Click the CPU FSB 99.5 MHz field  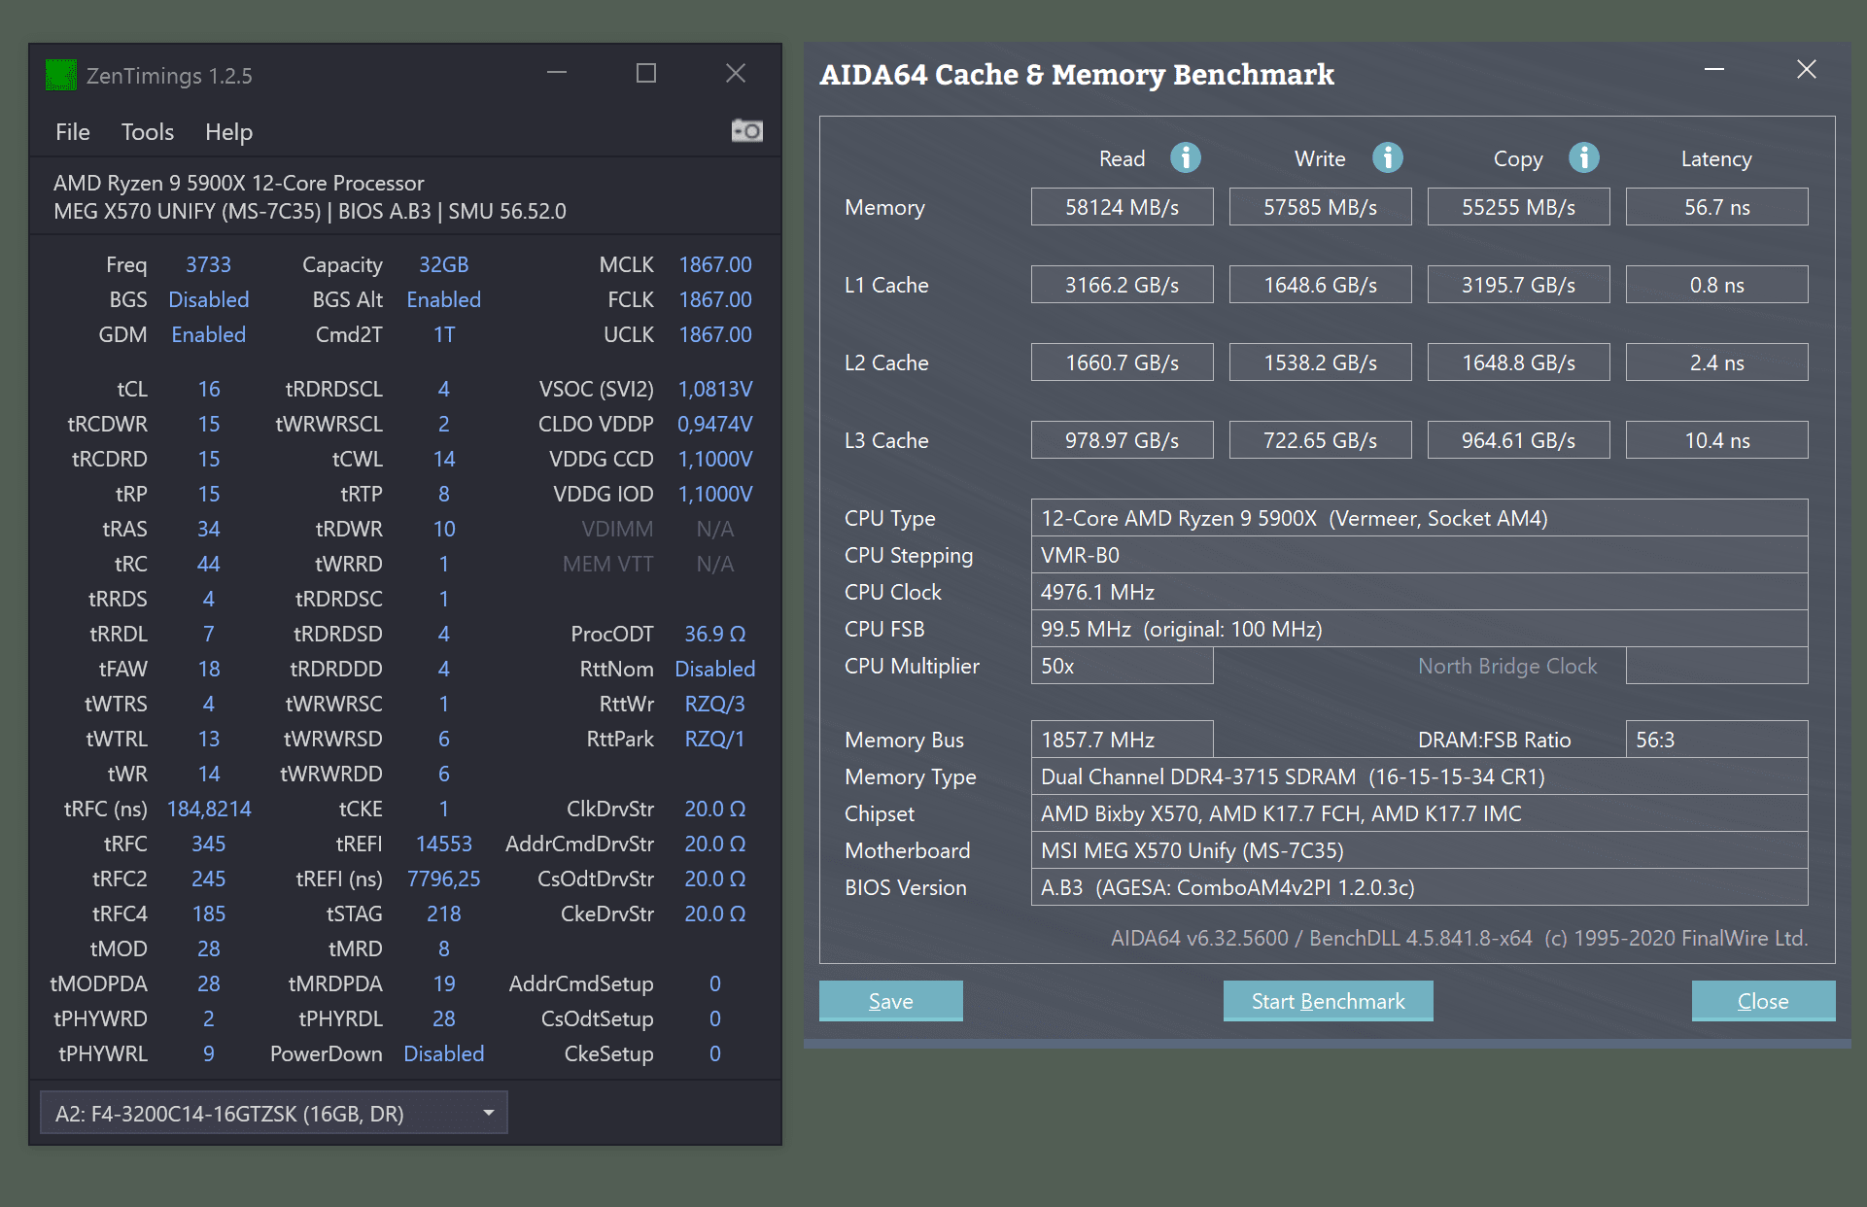click(x=1419, y=629)
